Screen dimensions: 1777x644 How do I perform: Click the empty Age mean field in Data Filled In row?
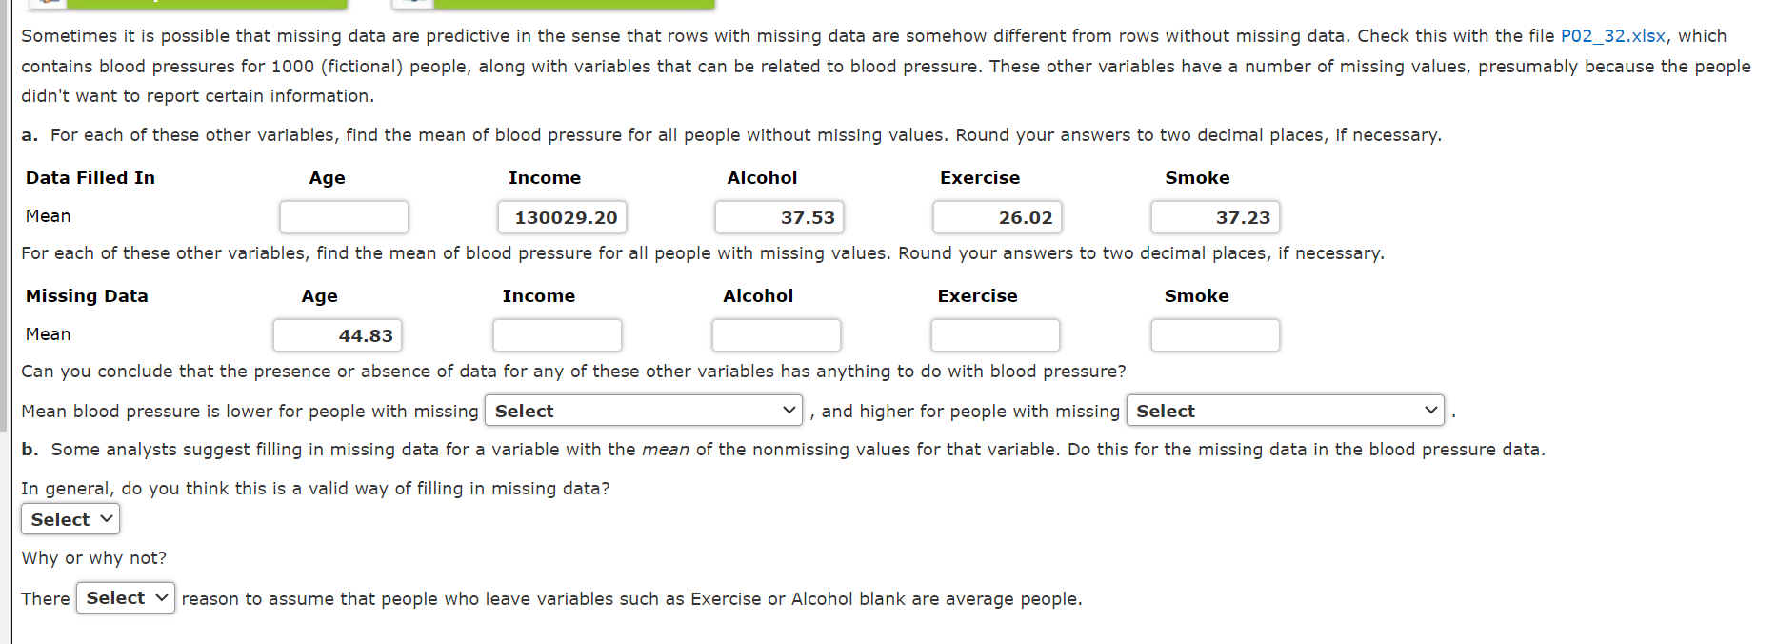tap(344, 217)
